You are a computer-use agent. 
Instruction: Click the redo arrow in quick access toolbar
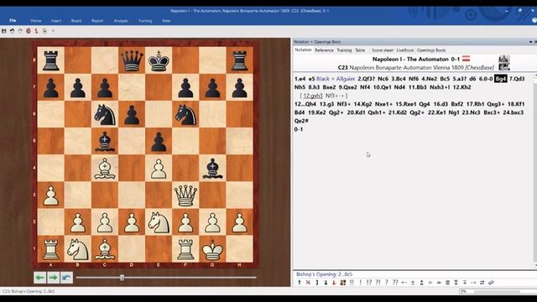point(20,31)
